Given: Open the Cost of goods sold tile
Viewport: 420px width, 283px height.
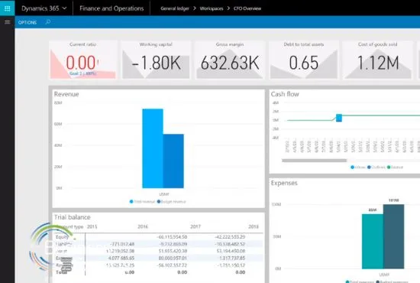Looking at the screenshot, I should pyautogui.click(x=378, y=60).
